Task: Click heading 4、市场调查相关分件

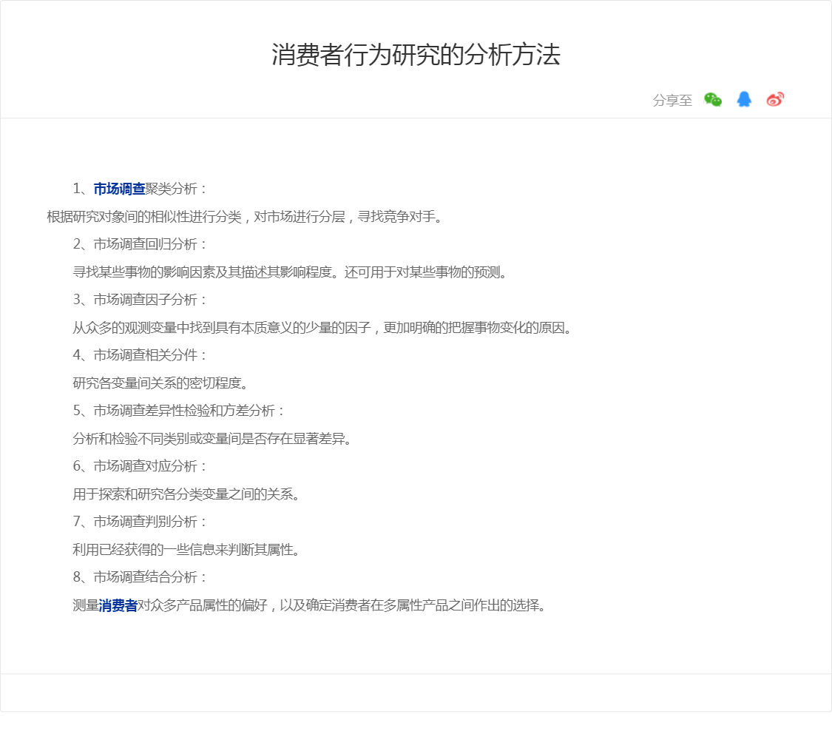Action: pos(140,355)
